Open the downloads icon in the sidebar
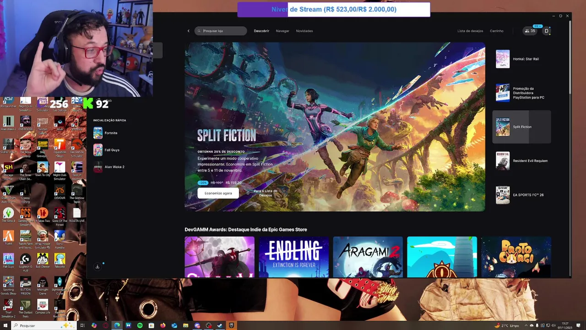 (98, 266)
